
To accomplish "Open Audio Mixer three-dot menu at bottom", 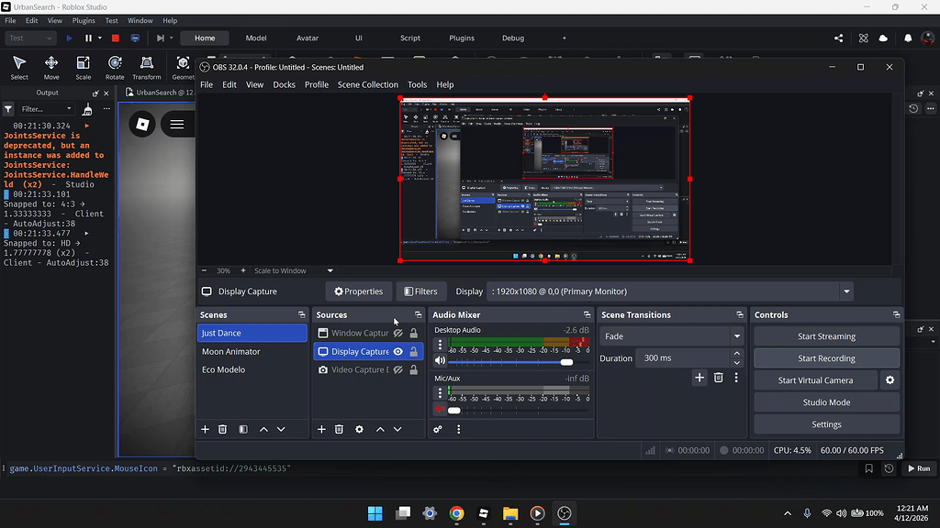I will coord(459,429).
